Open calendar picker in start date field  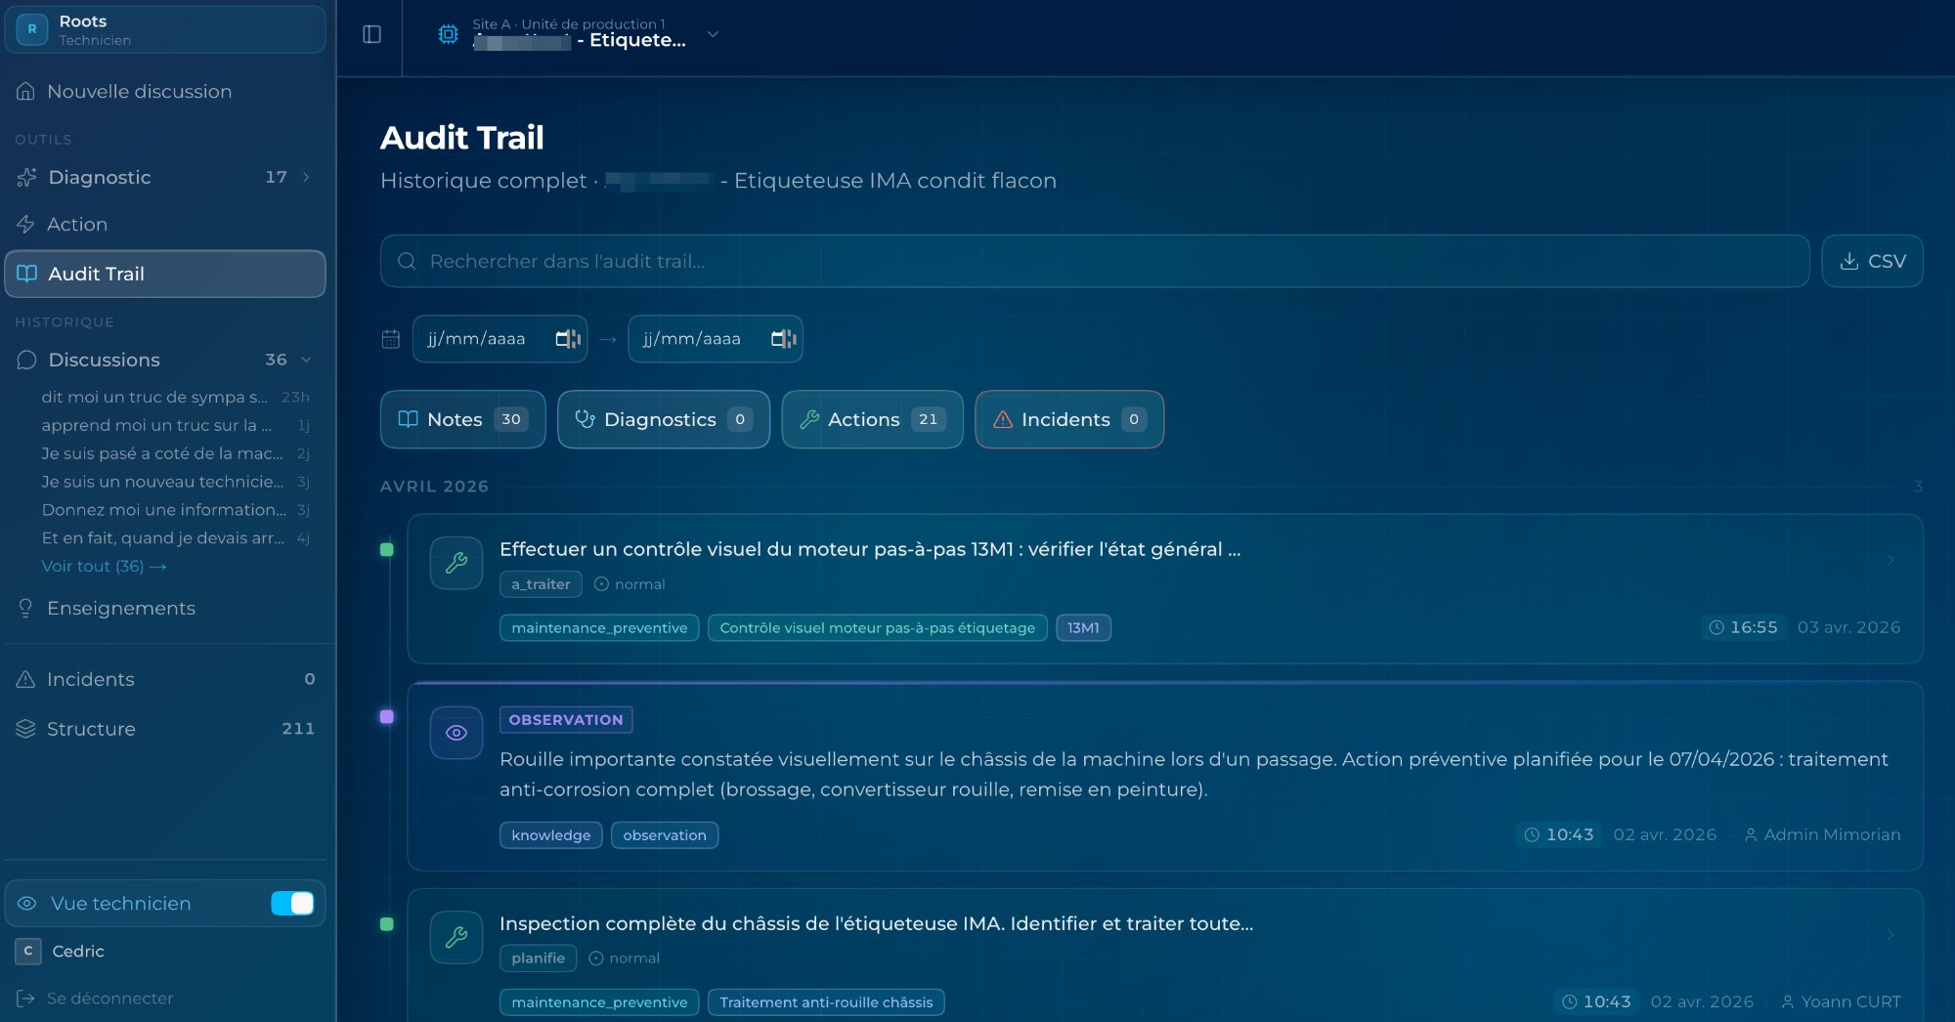pos(567,339)
